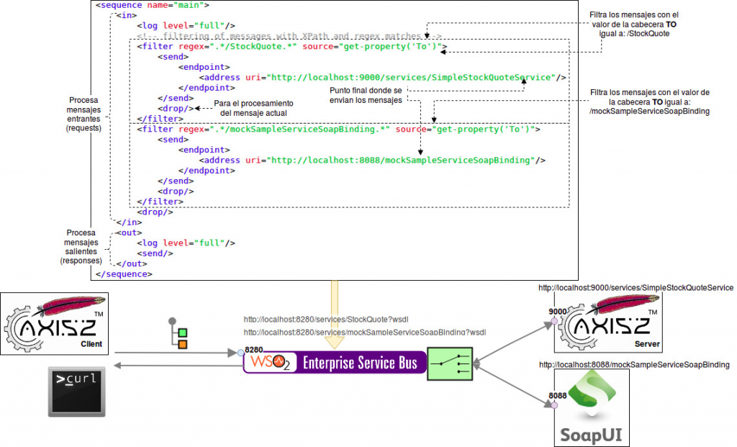
Task: Select the WSO2 Enterprise Service Bus logo
Action: [334, 361]
